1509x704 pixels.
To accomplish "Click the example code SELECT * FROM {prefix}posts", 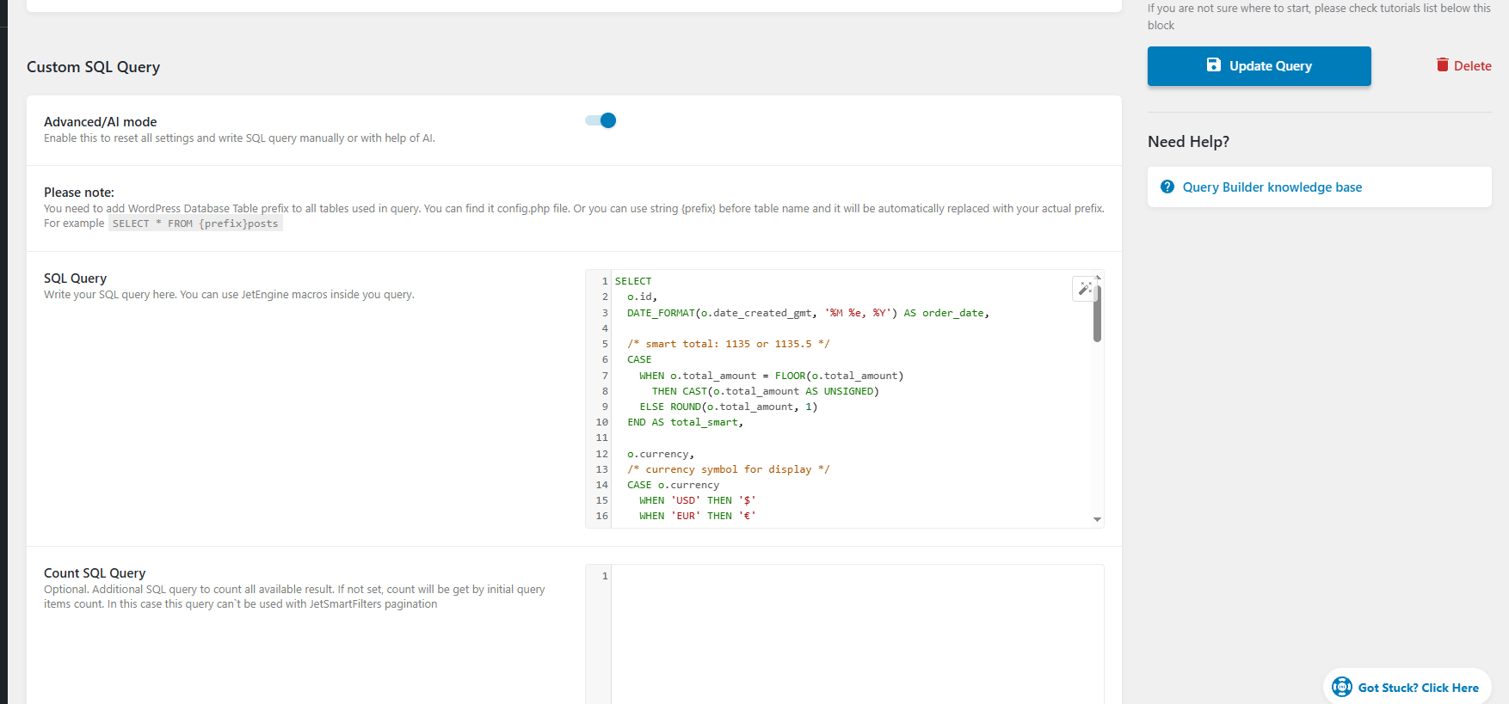I will tap(195, 223).
